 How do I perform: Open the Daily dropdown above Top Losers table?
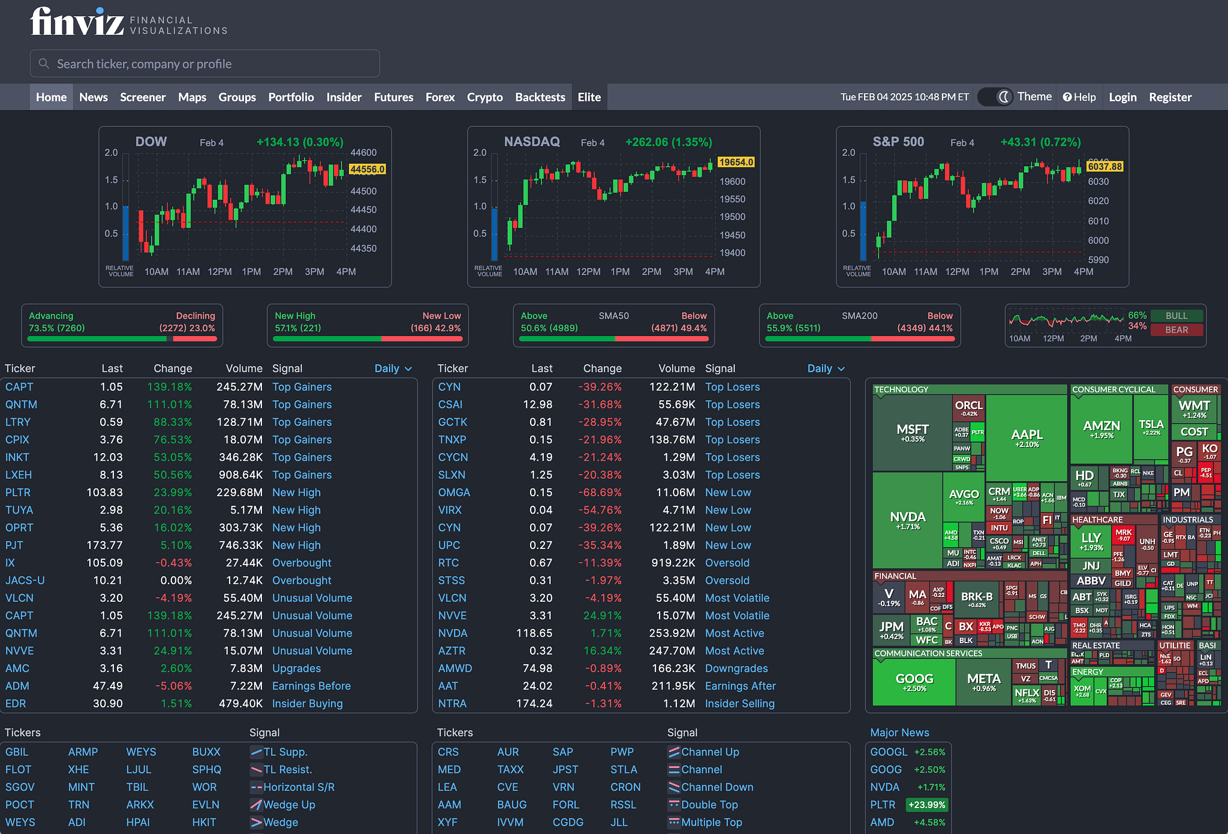click(x=826, y=368)
